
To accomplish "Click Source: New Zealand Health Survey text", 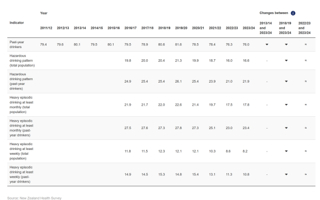I will (34, 198).
